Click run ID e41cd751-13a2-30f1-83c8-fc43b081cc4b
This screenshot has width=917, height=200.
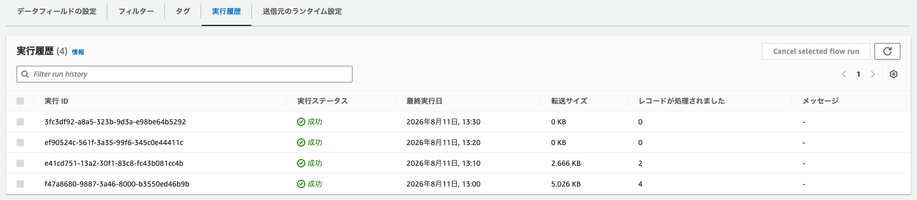click(114, 163)
